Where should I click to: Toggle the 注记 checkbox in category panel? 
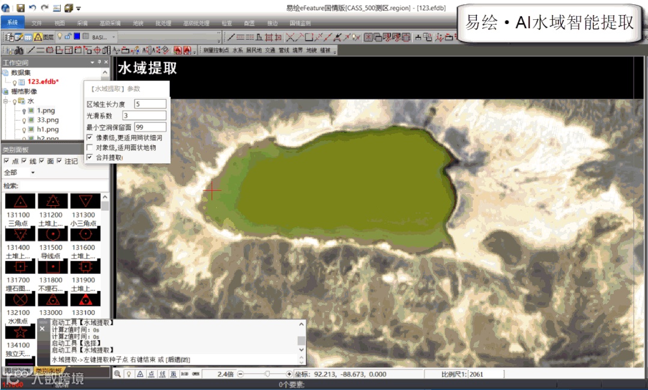(x=59, y=161)
